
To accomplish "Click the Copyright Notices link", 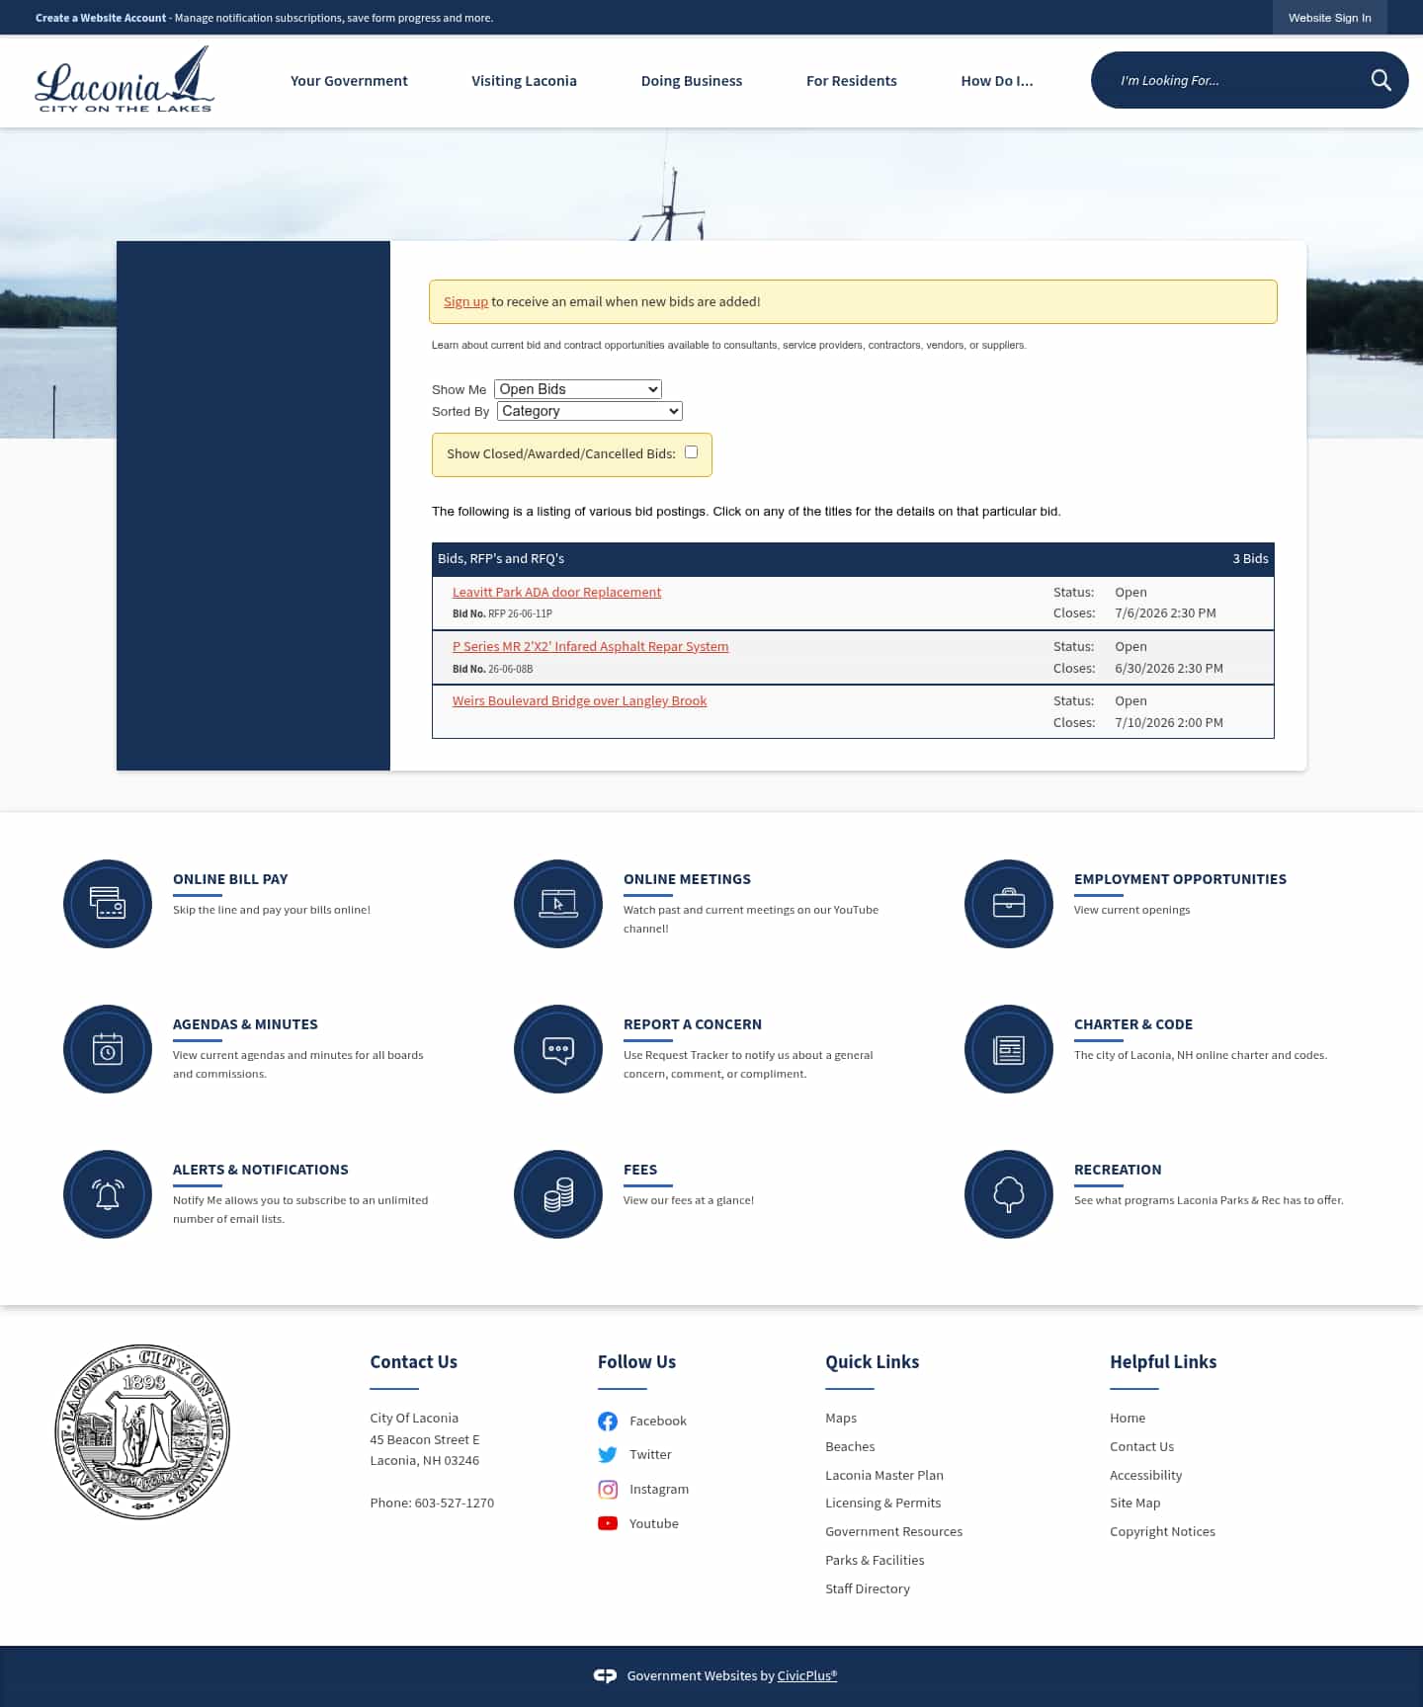I will pos(1163,1531).
